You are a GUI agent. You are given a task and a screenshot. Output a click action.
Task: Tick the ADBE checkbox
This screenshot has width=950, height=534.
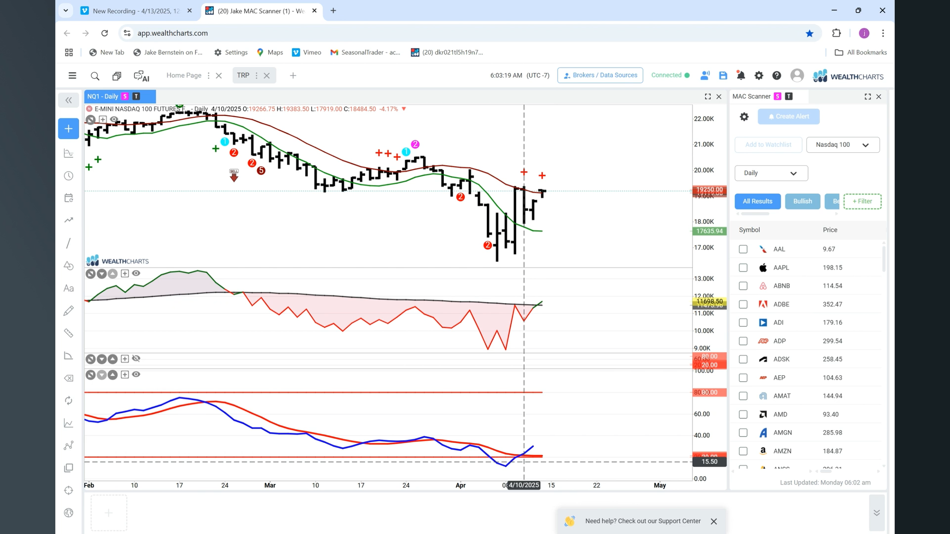(x=743, y=304)
